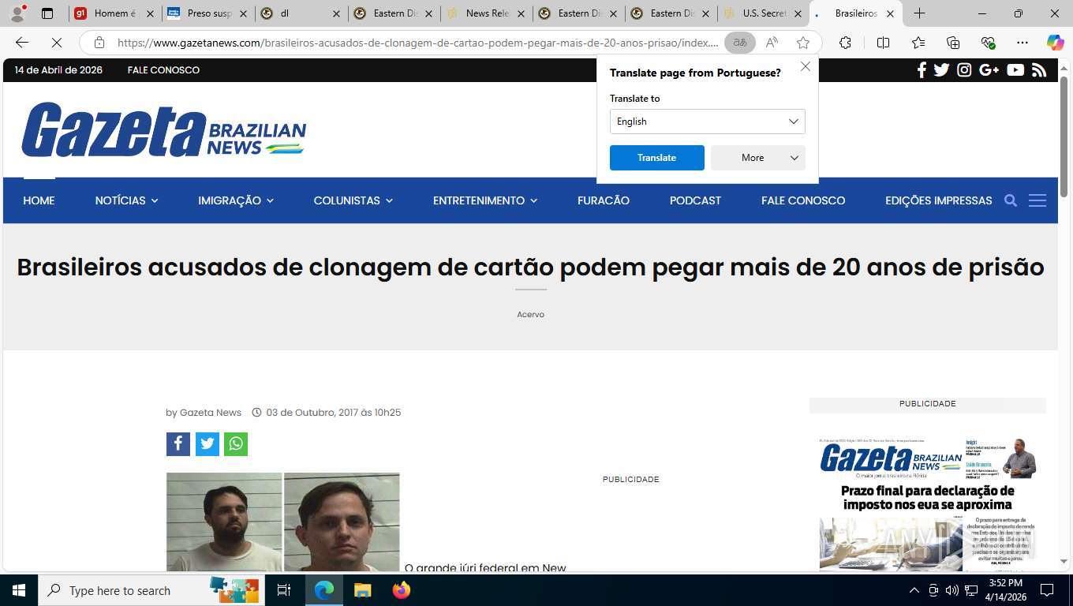The height and width of the screenshot is (606, 1073).
Task: Open File Explorer from taskbar
Action: 362,590
